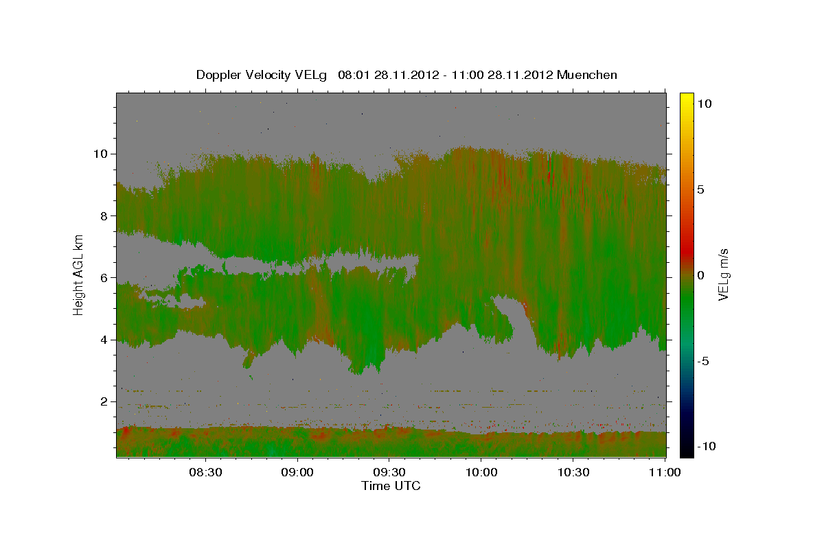Click the 08:30 time tick label

point(206,472)
